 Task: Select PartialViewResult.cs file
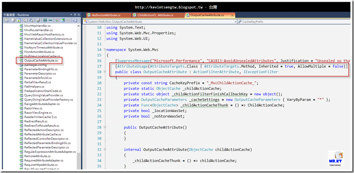pyautogui.click(x=38, y=82)
